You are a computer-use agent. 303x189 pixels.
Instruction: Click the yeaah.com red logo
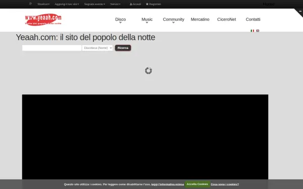pyautogui.click(x=43, y=19)
